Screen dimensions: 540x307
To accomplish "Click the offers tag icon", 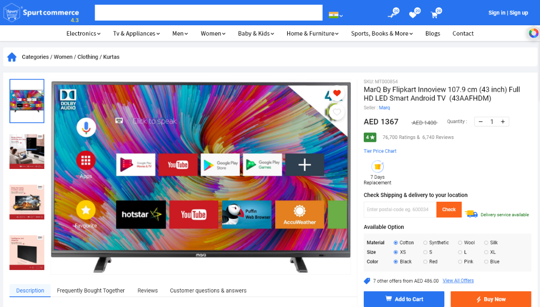I will [x=367, y=281].
